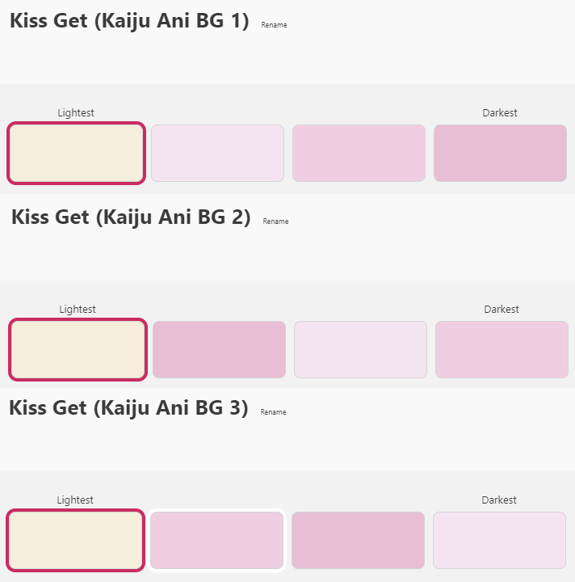The height and width of the screenshot is (582, 575).
Task: Click the cream Lightest swatch in BG 2
Action: 78,349
